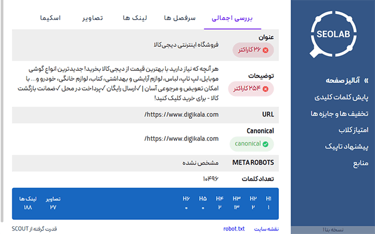Click the green canonical badge

[x=251, y=144]
